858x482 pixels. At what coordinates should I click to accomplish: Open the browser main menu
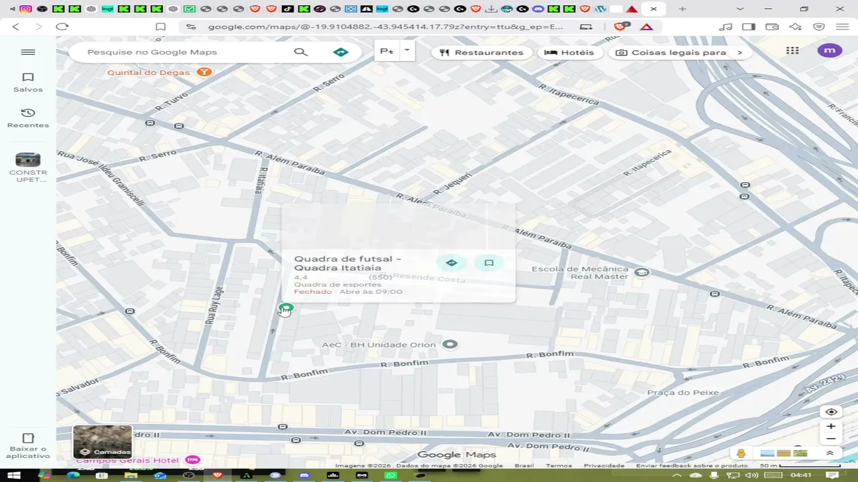[842, 27]
